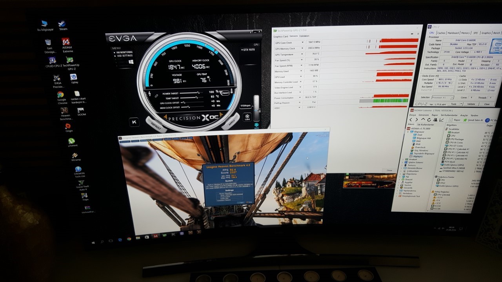This screenshot has width=502, height=282.
Task: Launch the Grand Theft Auto V shortcut
Action: click(82, 185)
